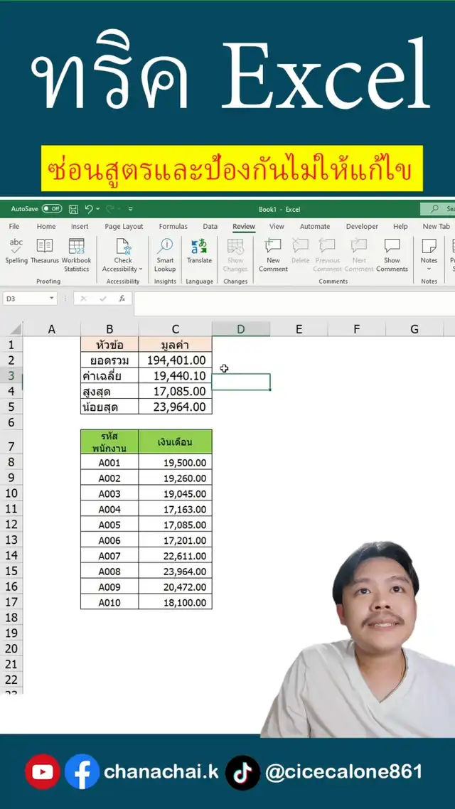Click the Save icon in title bar
The width and height of the screenshot is (455, 809).
tap(73, 209)
